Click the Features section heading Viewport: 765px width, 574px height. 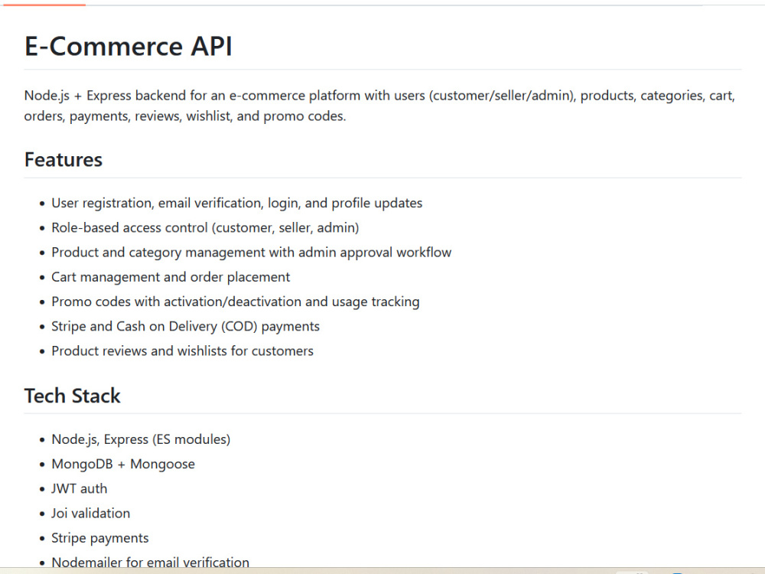click(63, 160)
